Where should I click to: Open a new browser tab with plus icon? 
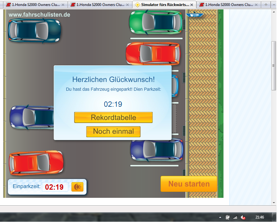tap(266, 5)
